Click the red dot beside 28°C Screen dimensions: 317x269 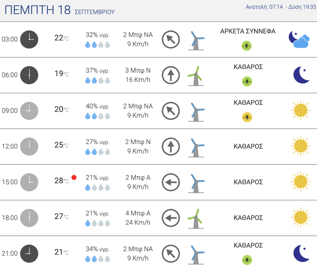[x=74, y=177]
